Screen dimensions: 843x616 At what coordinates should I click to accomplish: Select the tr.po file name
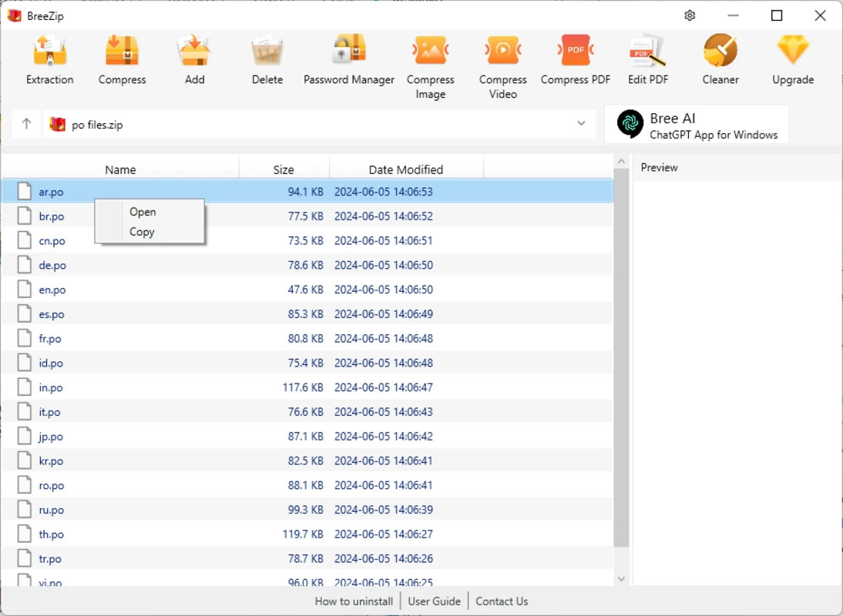pyautogui.click(x=49, y=558)
